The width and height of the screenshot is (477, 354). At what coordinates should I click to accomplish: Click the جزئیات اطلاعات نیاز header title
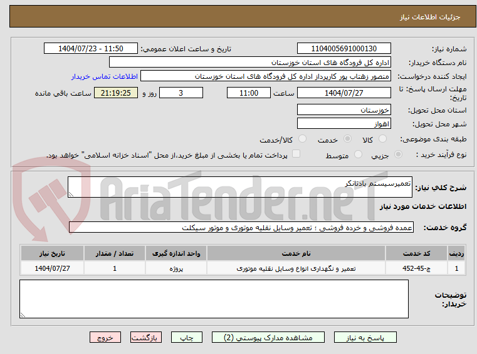coord(429,17)
